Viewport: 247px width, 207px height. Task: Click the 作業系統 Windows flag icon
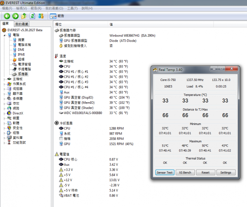pyautogui.click(x=9, y=84)
